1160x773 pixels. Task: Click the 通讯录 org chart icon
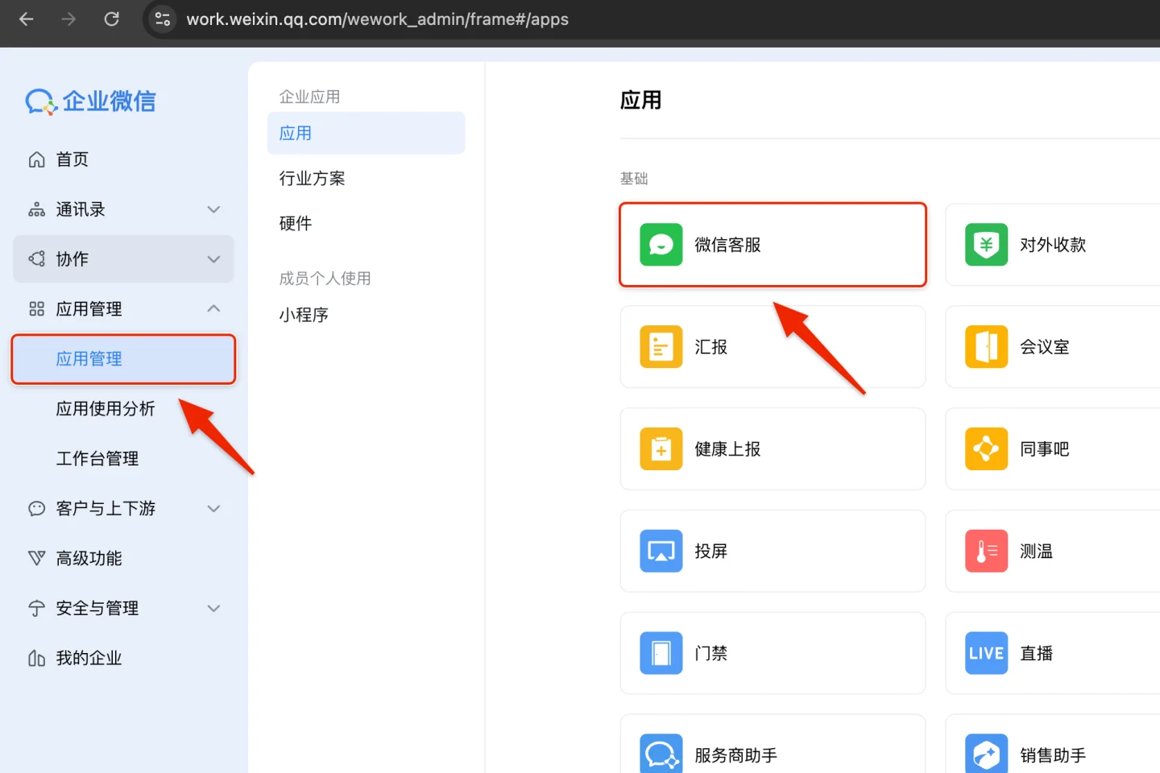coord(36,209)
